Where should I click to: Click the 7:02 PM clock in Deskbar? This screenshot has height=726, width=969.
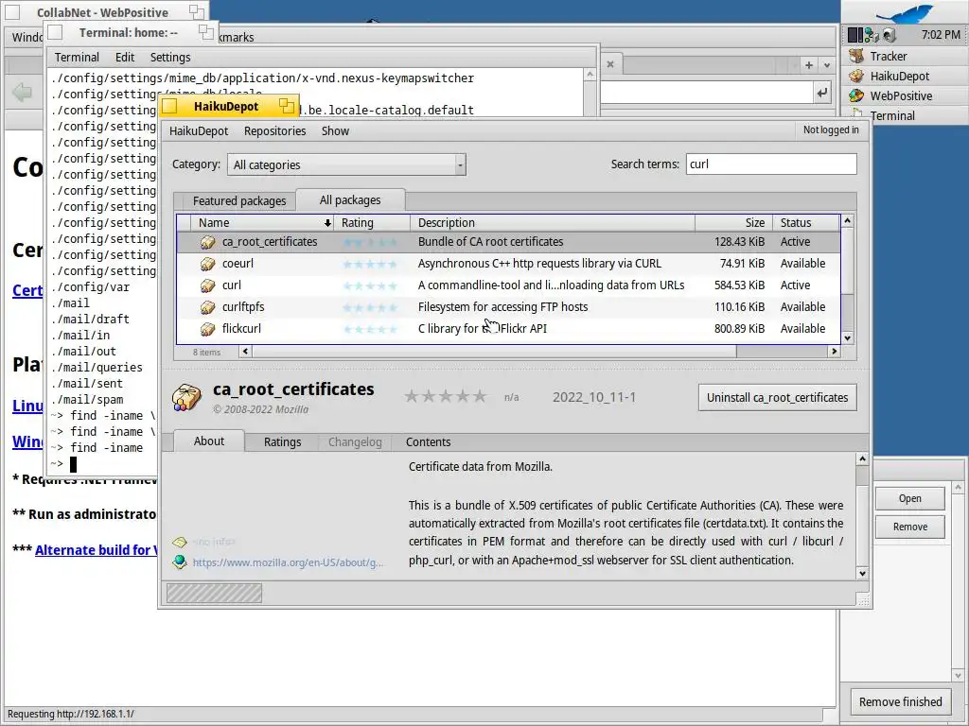[941, 35]
